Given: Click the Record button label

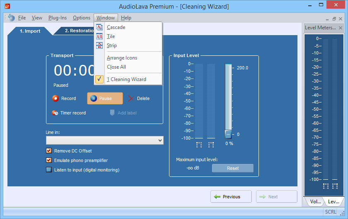Looking at the screenshot, I should (69, 98).
